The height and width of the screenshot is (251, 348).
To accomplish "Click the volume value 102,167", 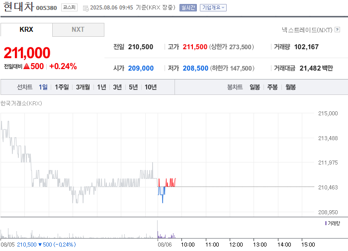I will 306,47.
